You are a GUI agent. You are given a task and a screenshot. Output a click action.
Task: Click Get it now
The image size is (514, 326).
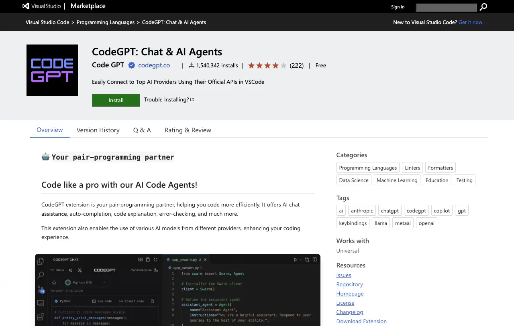tap(471, 22)
